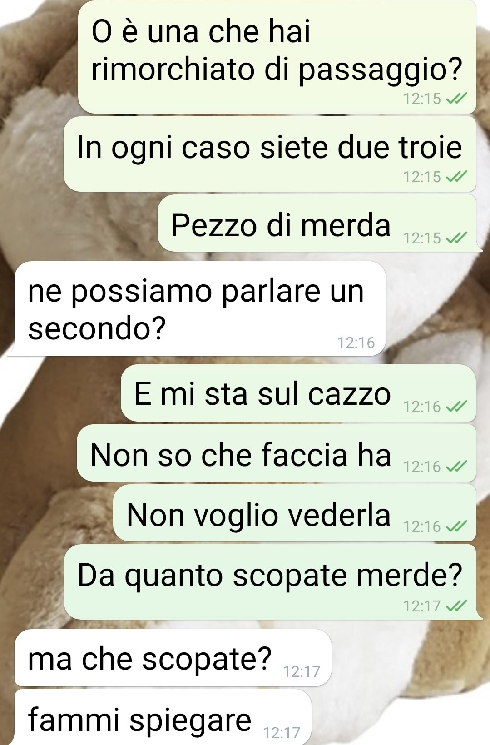This screenshot has height=745, width=490.
Task: Select the 'fammi spiegare' message bubble
Action: [x=163, y=718]
